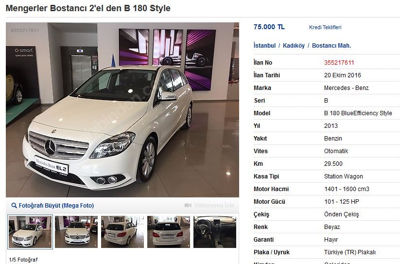
Task: Click the Mercedes - Benz brand value
Action: (346, 88)
